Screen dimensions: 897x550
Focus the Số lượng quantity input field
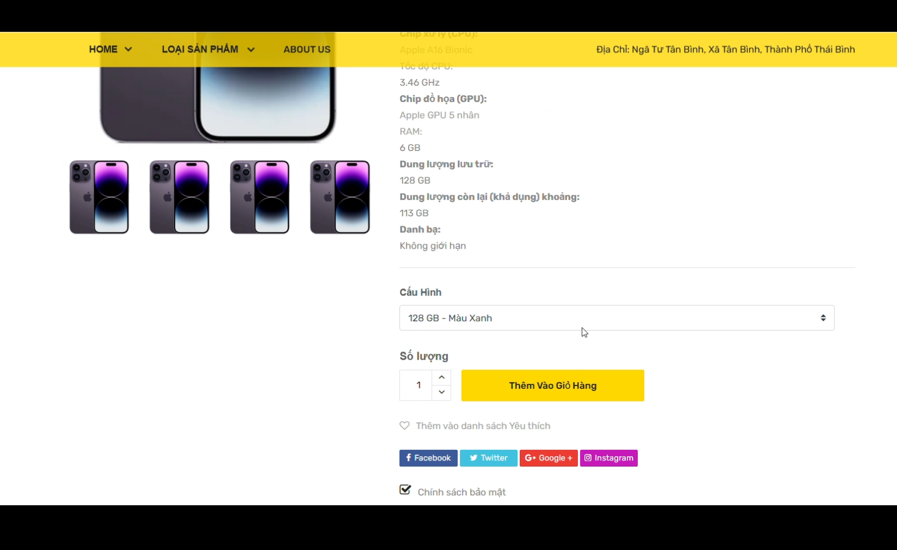(x=416, y=385)
